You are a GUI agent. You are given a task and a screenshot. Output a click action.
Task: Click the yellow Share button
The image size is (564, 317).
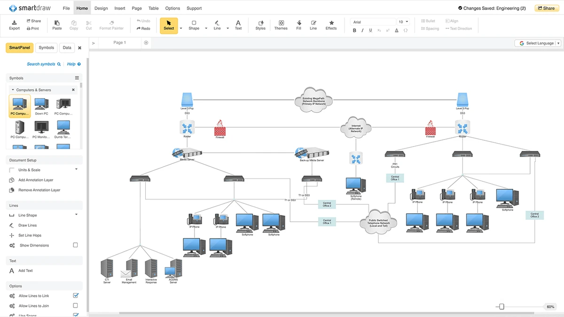click(x=547, y=8)
